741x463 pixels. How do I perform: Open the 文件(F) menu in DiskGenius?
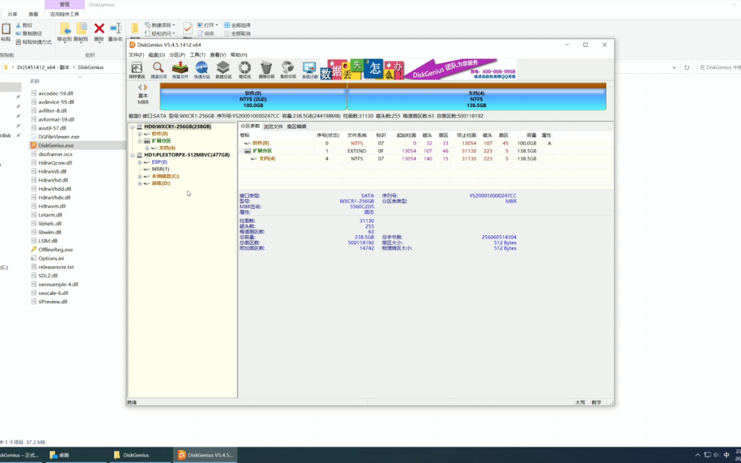coord(136,55)
